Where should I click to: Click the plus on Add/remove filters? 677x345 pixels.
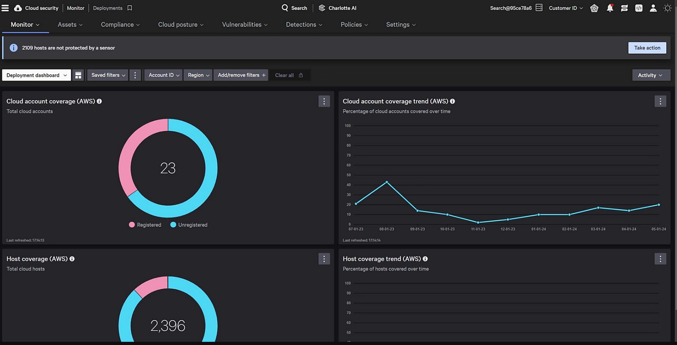point(264,75)
